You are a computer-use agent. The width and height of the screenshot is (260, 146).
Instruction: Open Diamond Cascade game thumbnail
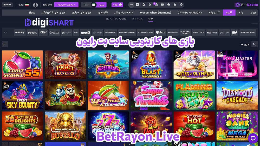coord(237,95)
